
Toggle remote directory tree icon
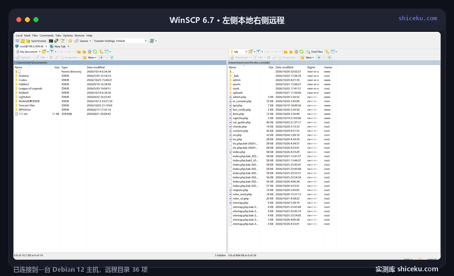[x=327, y=52]
